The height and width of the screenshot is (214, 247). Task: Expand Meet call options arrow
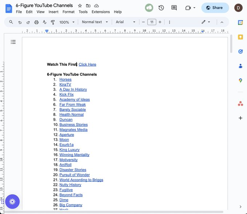(x=194, y=8)
